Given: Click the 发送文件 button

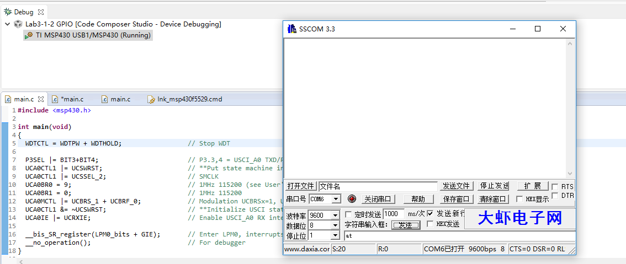Looking at the screenshot, I should click(x=457, y=186).
